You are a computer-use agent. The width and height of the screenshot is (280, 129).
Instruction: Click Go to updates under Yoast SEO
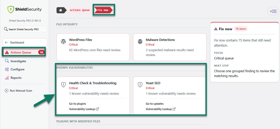(x=155, y=104)
